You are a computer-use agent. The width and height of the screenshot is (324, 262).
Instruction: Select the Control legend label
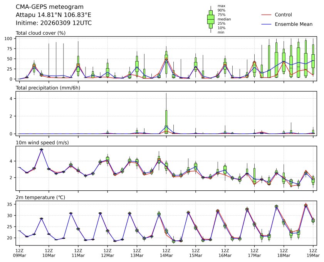coord(283,15)
